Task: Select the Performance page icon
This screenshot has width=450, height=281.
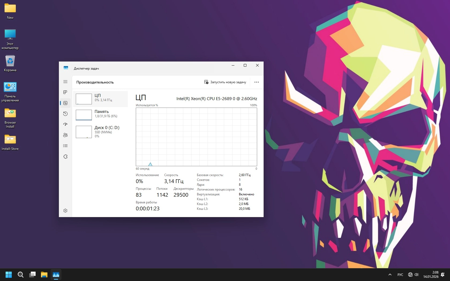Action: click(x=65, y=103)
